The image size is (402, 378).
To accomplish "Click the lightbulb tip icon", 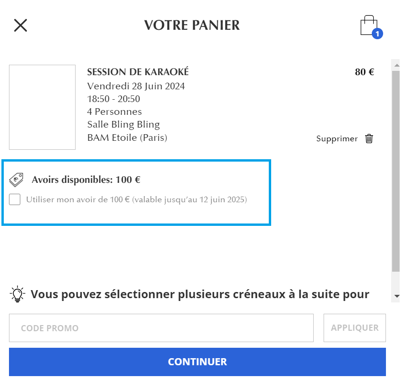I will click(x=17, y=294).
